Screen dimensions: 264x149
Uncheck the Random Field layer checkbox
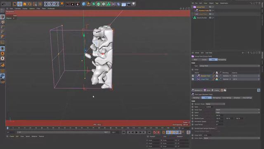pyautogui.click(x=193, y=76)
